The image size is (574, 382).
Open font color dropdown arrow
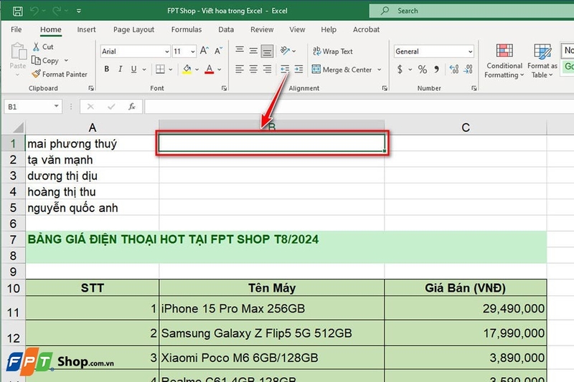coord(220,69)
